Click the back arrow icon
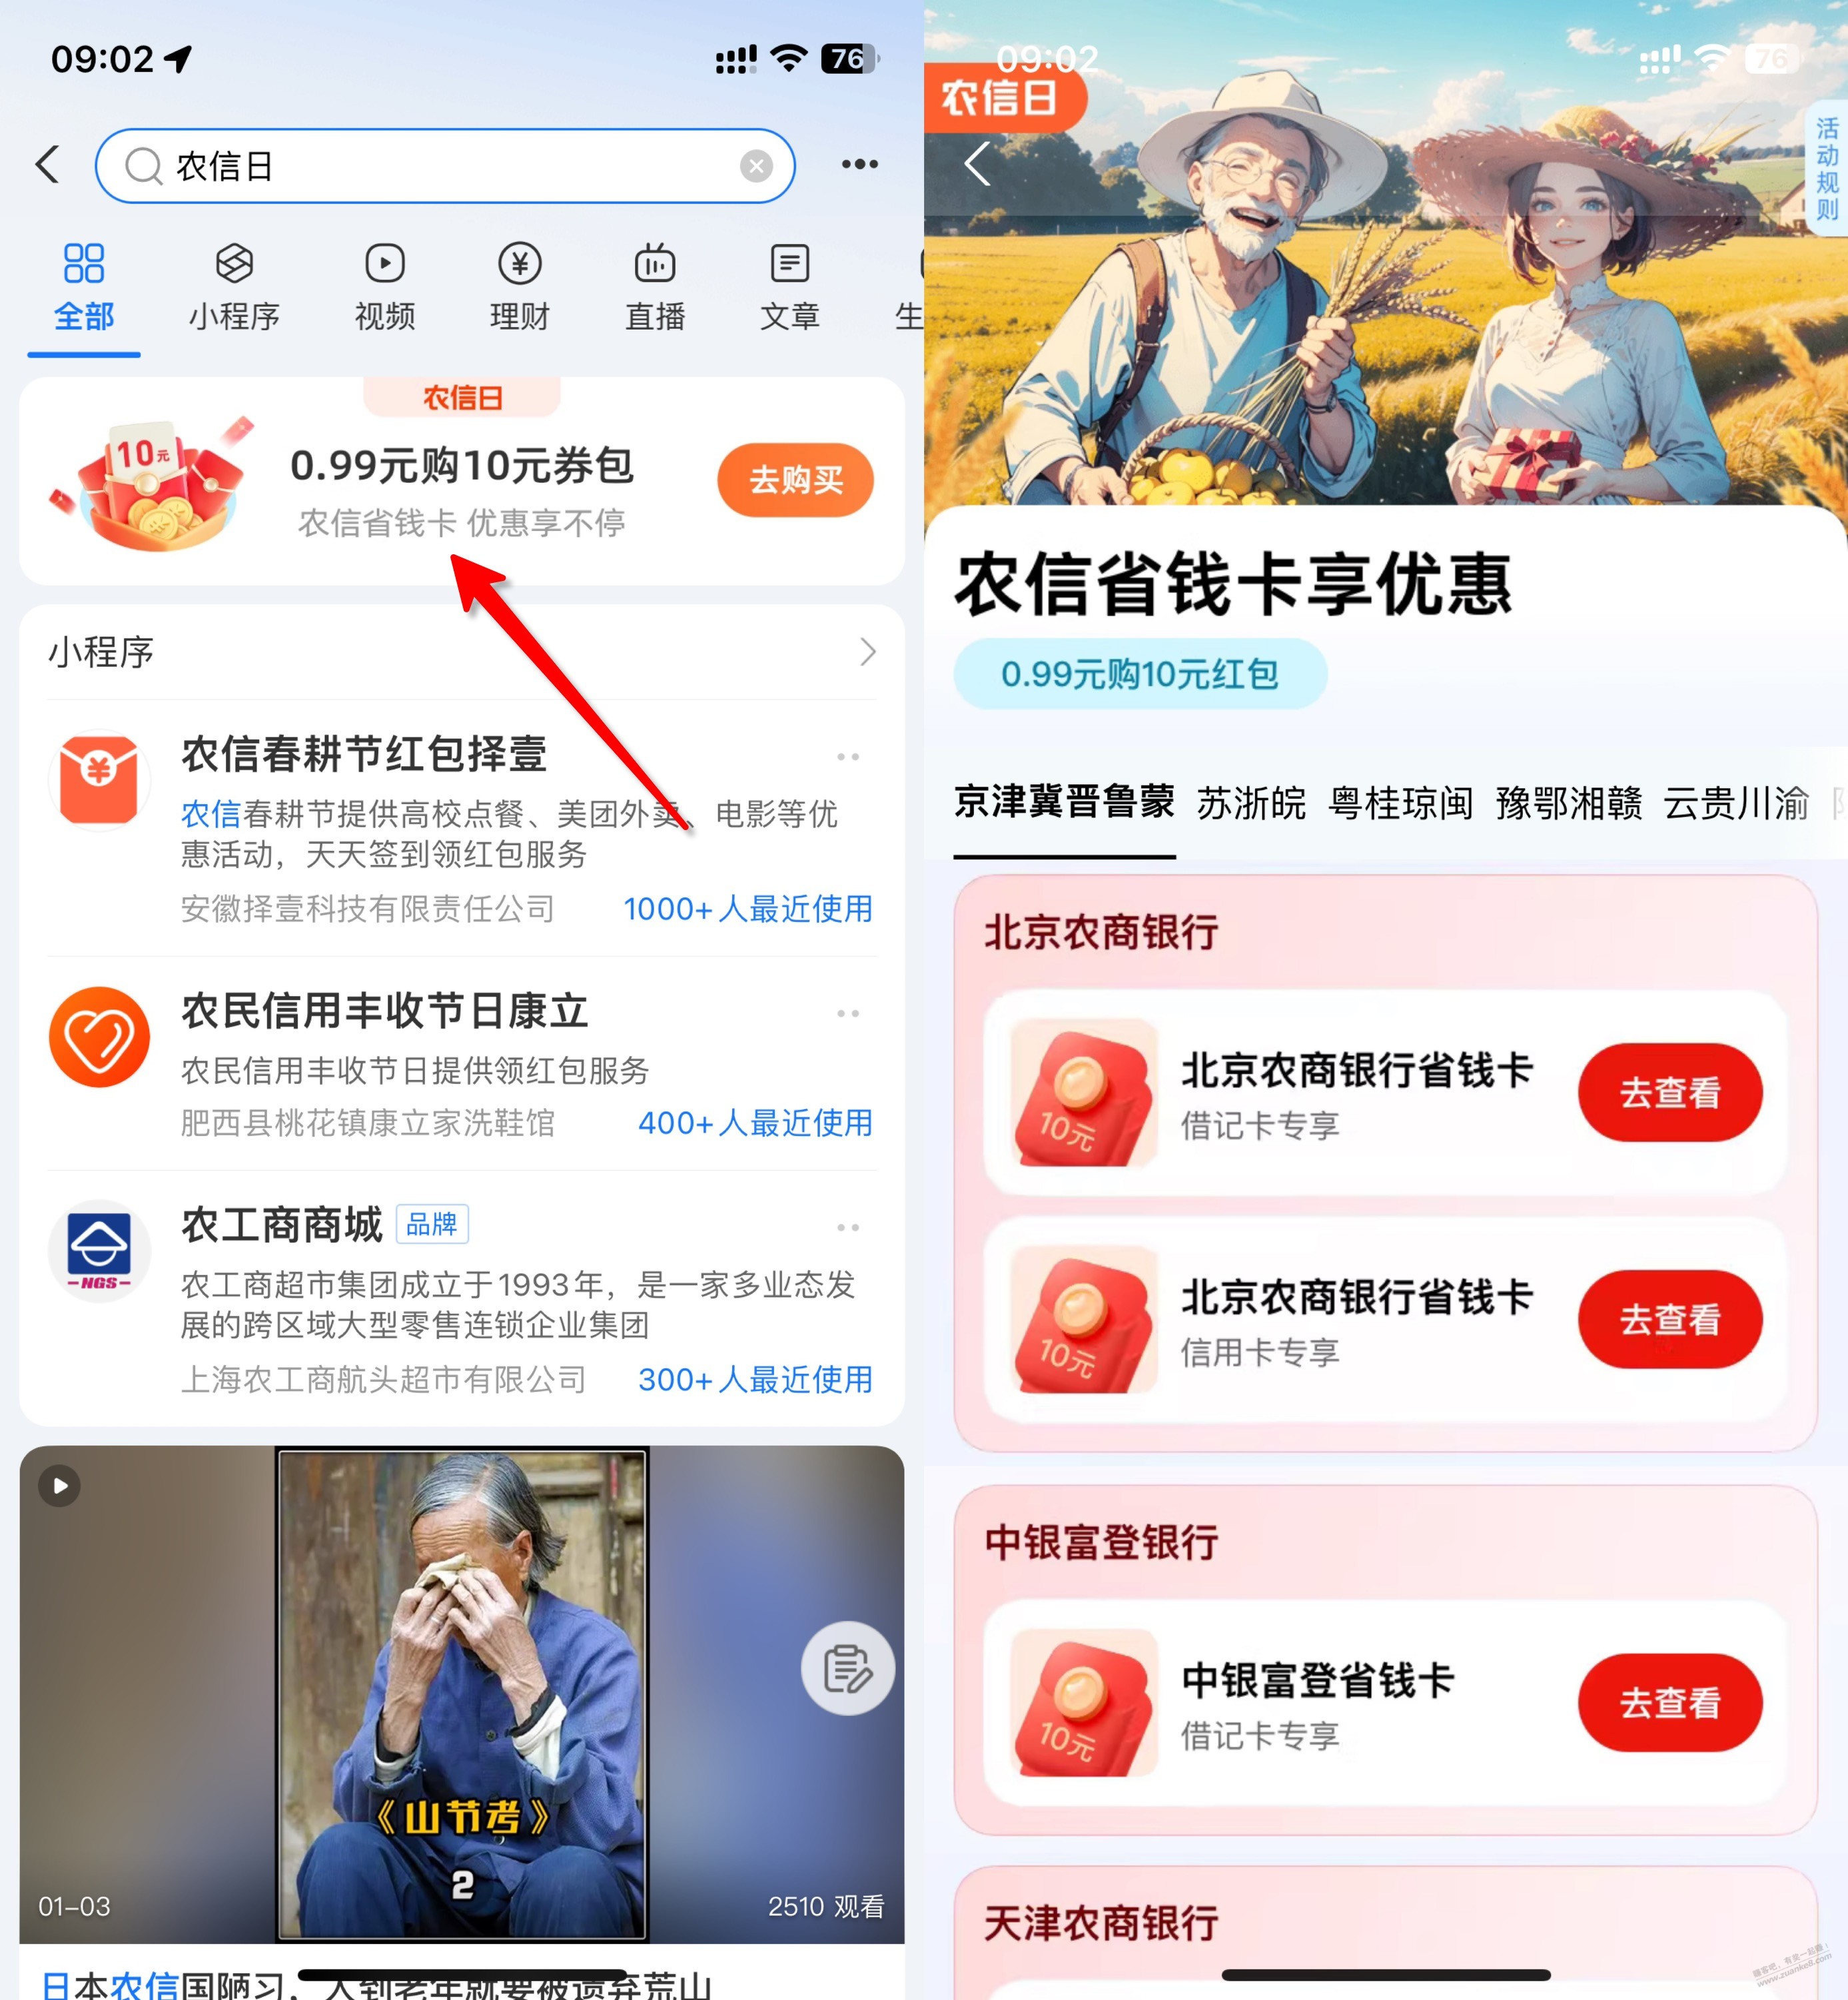Screen dimensions: 1848x2000 coord(51,164)
